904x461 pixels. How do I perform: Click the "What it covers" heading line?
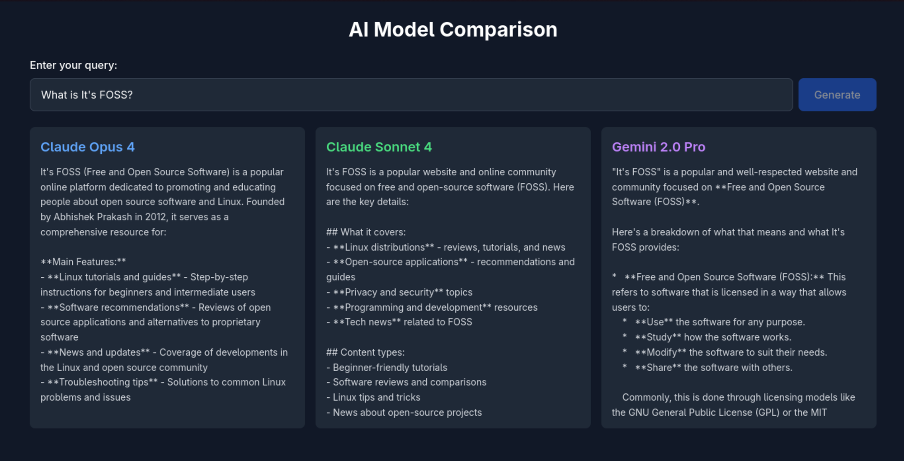click(366, 232)
